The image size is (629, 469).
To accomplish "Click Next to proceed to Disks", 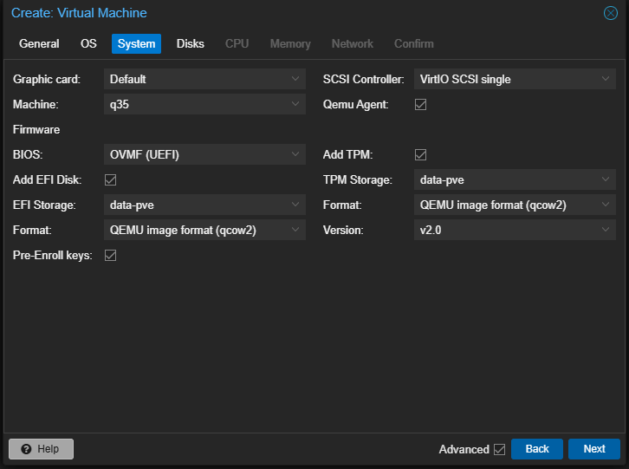I will [594, 449].
